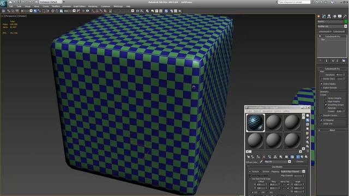Click the object color swatch beside name
This screenshot has width=349, height=196.
coord(346,22)
